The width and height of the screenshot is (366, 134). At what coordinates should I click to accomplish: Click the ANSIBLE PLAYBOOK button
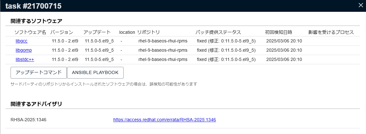pos(95,72)
